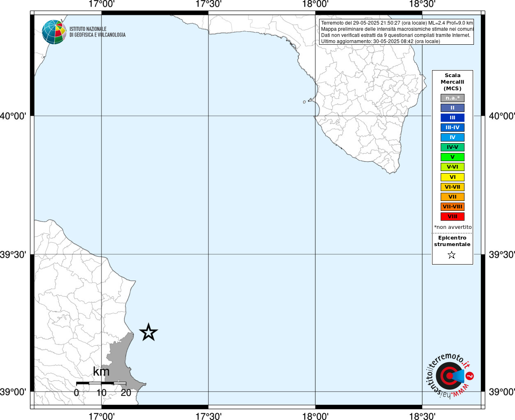Viewport: 515px width, 420px height.
Task: Click the left 40°00' latitude label
Action: coord(13,116)
